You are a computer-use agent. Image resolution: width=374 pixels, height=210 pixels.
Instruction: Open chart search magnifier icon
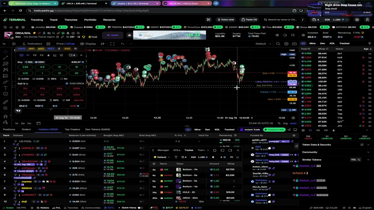pos(278,44)
